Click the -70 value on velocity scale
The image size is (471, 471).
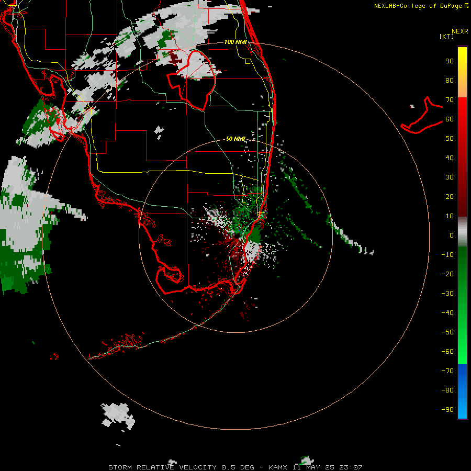[x=447, y=371]
